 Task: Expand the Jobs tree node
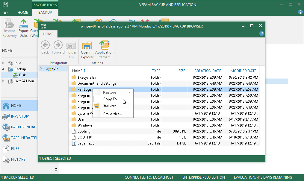pos(3,63)
